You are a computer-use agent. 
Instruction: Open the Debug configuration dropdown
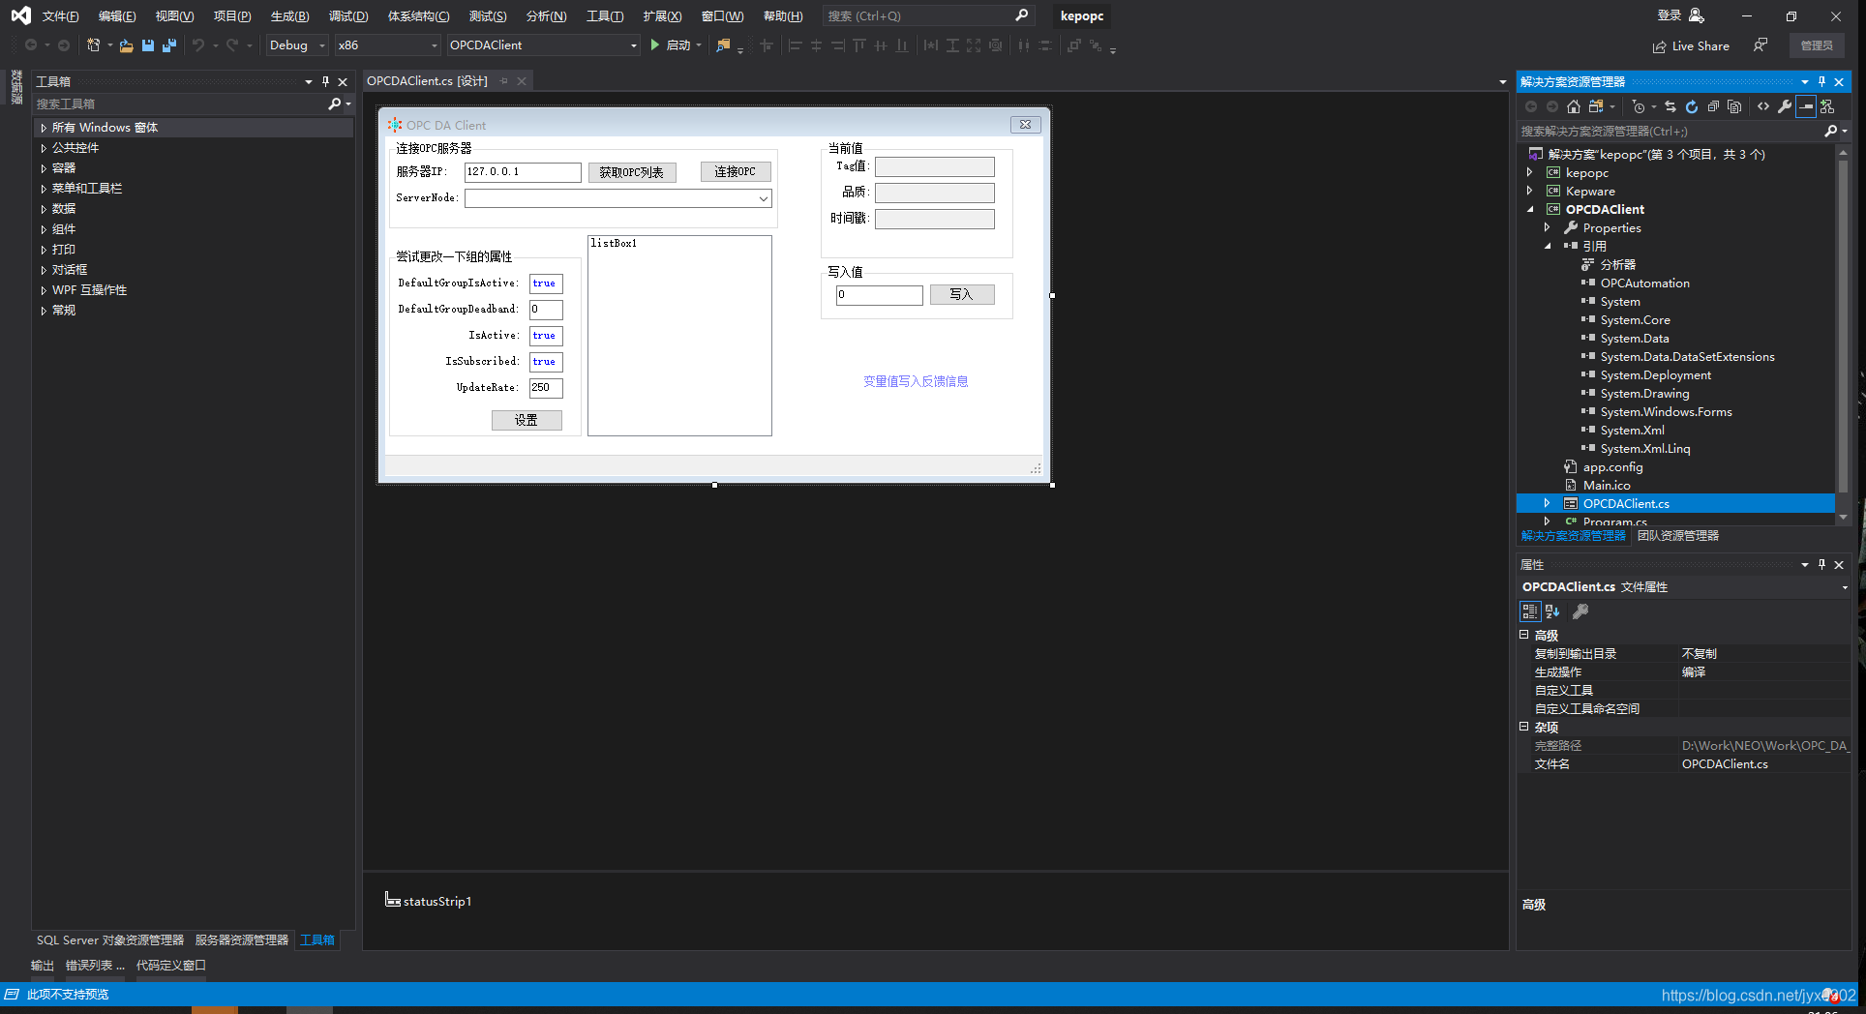click(x=321, y=45)
